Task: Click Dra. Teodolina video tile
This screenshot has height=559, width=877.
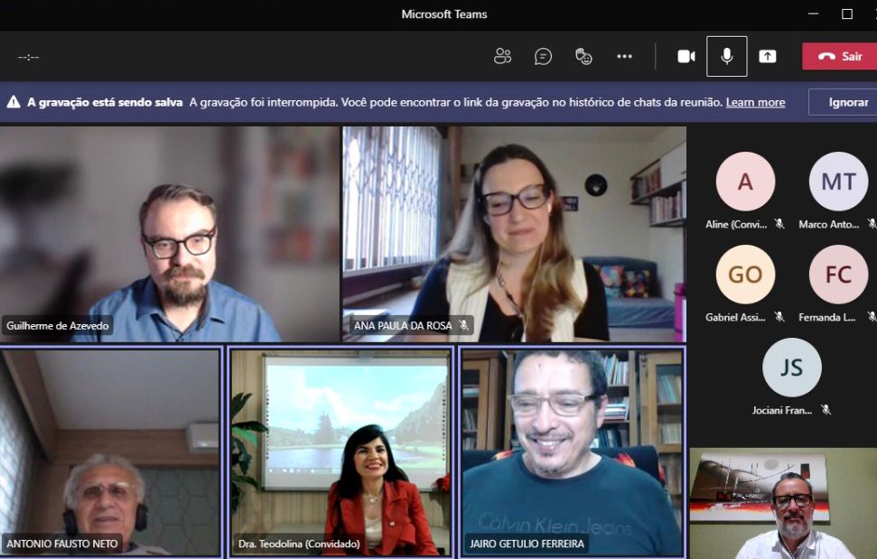Action: [341, 452]
